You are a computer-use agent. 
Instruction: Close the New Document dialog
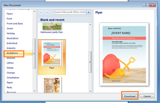click(153, 5)
